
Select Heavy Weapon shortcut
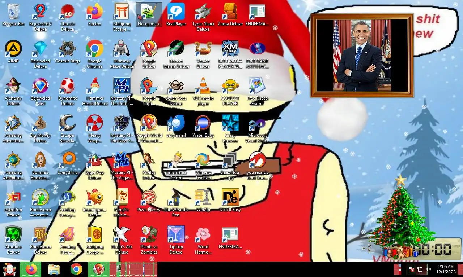pos(95,128)
